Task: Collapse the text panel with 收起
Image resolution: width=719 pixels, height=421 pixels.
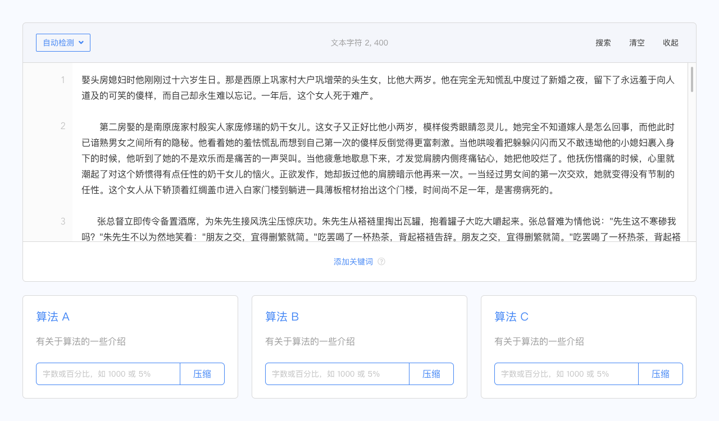Action: [671, 43]
